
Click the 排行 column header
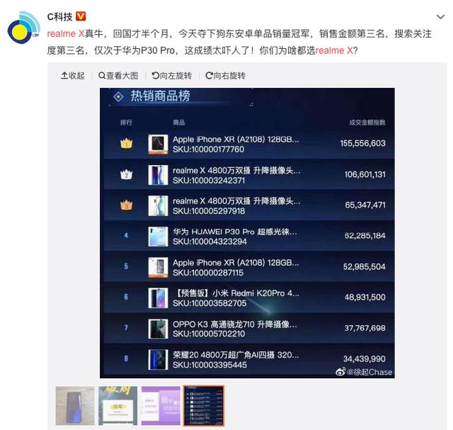(x=126, y=123)
